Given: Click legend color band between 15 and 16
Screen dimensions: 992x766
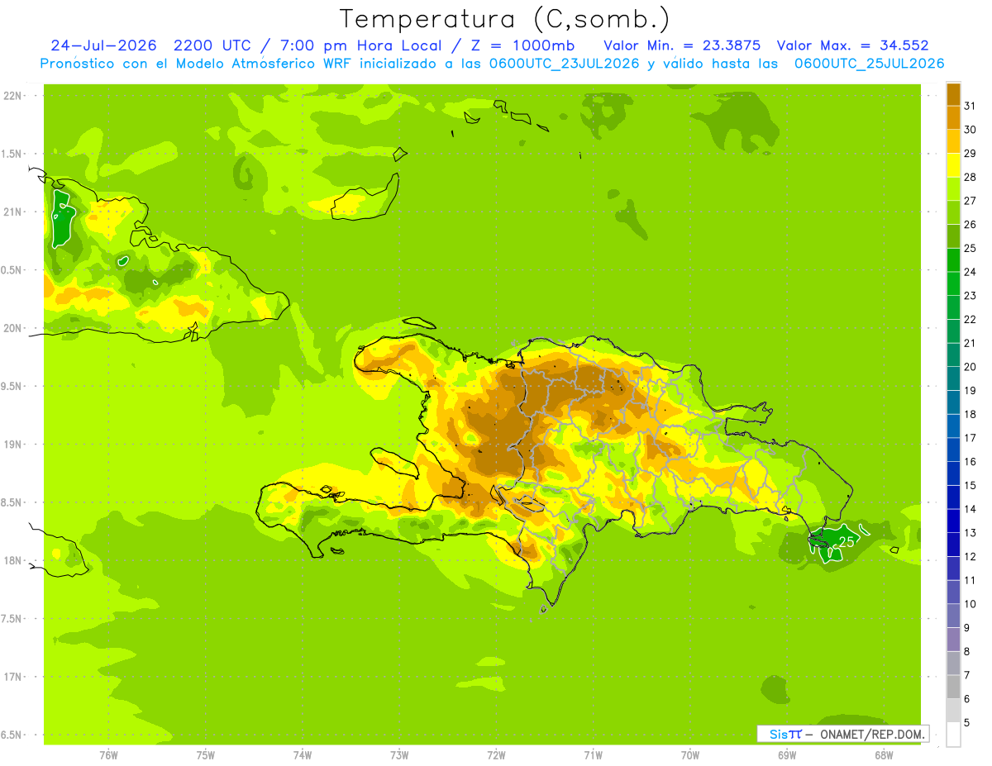Looking at the screenshot, I should (953, 473).
